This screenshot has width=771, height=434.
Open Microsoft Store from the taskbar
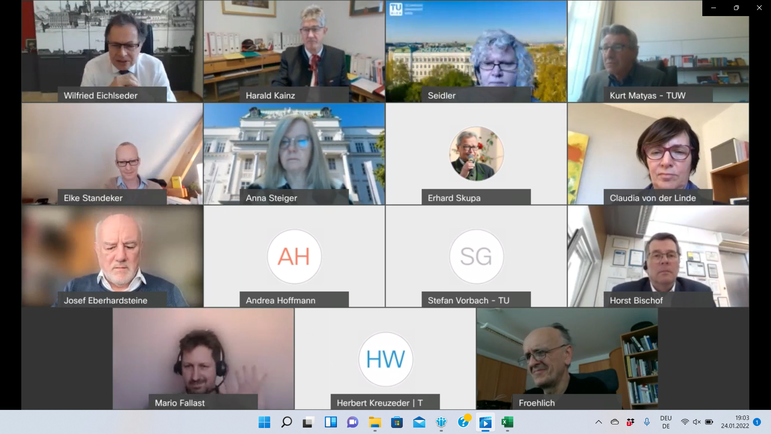(x=397, y=422)
